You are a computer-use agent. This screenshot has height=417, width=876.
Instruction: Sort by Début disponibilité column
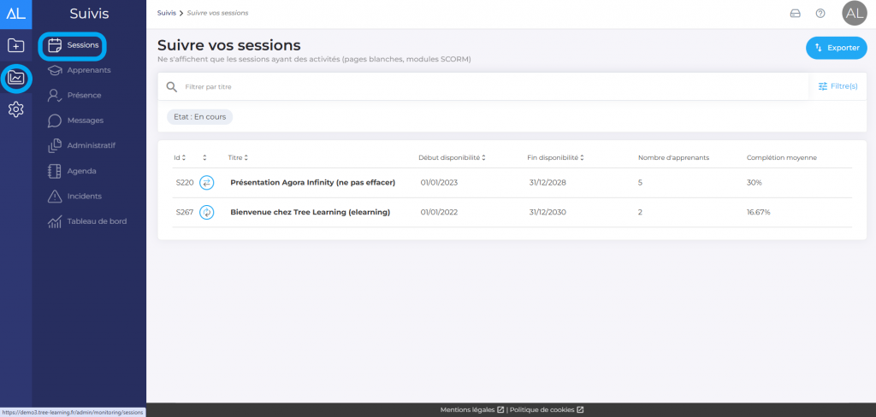tap(452, 158)
